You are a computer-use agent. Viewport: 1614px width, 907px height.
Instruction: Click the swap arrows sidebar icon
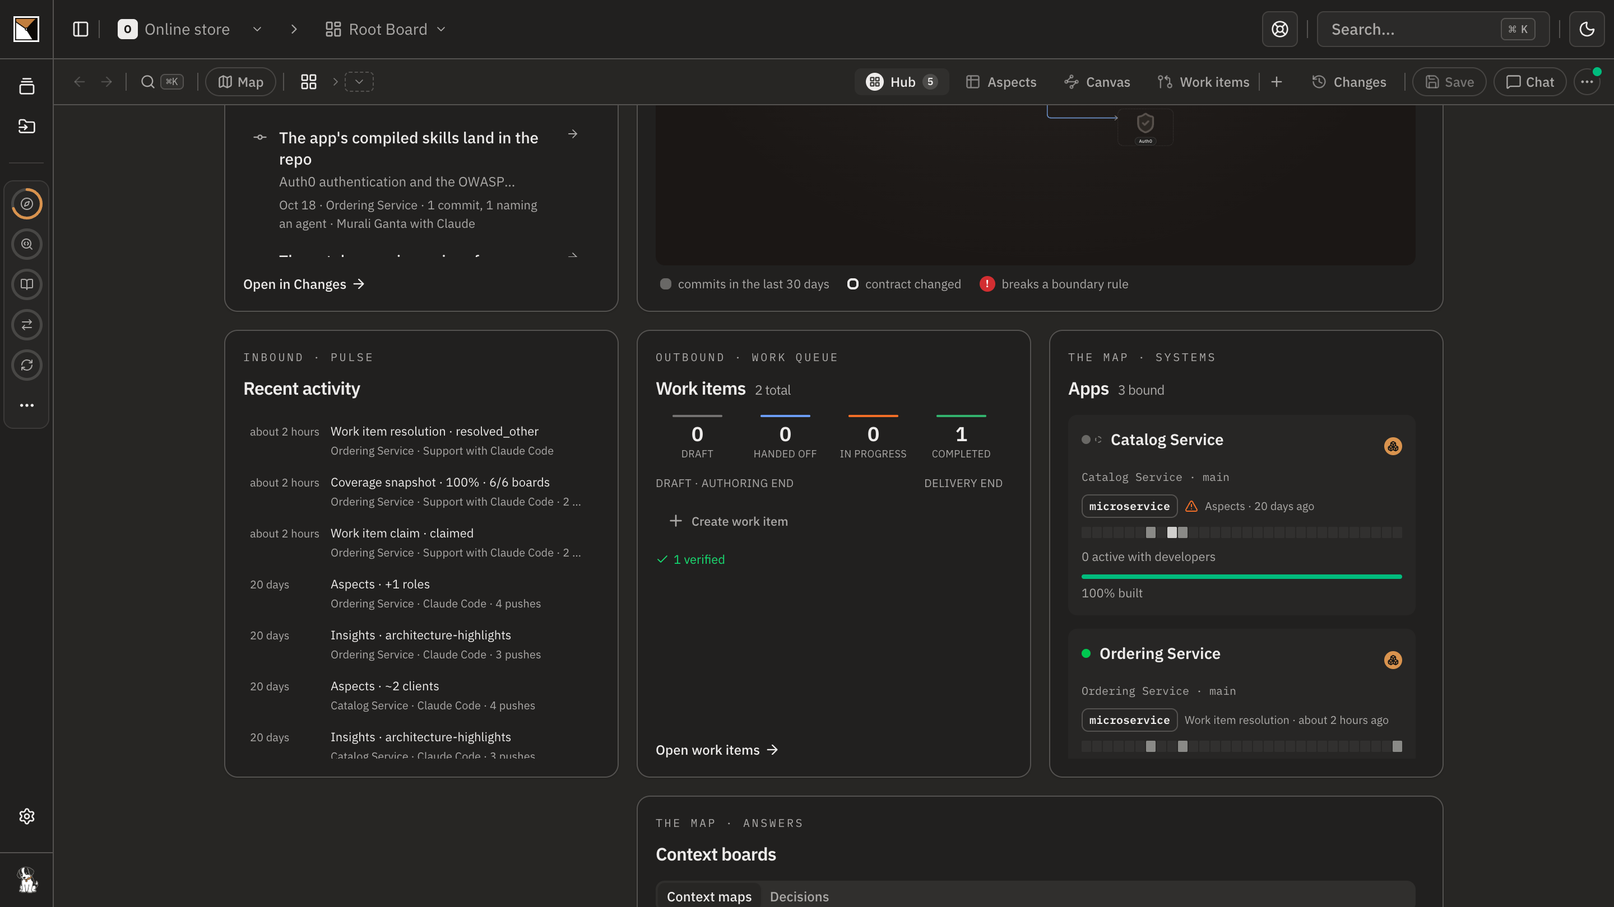click(x=27, y=325)
